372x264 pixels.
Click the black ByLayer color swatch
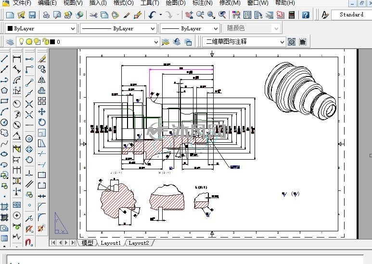(x=10, y=28)
